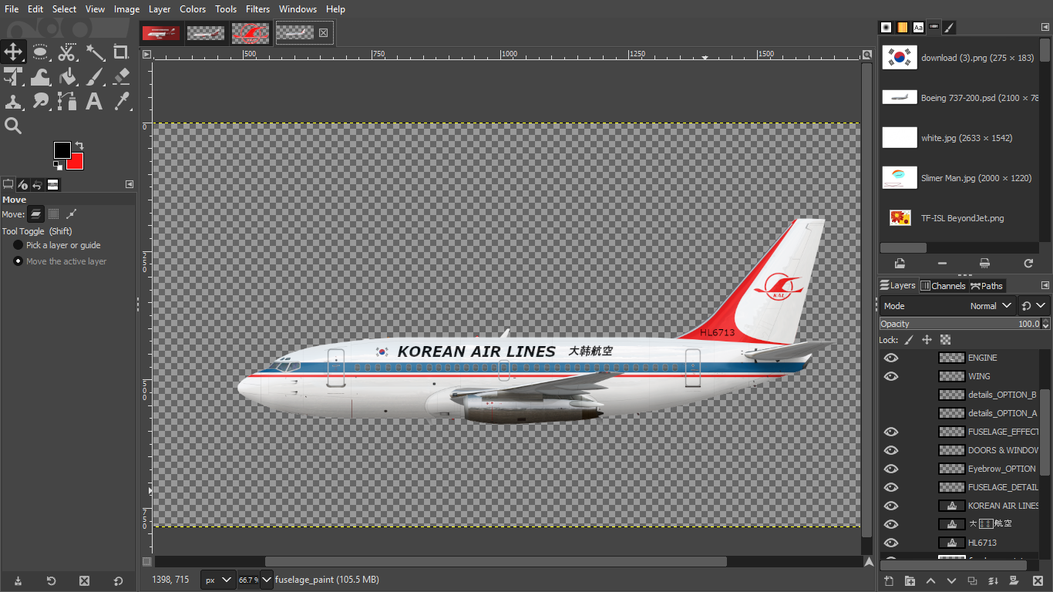Screen dimensions: 1053x592
Task: Open the px unit dropdown in status bar
Action: [218, 580]
